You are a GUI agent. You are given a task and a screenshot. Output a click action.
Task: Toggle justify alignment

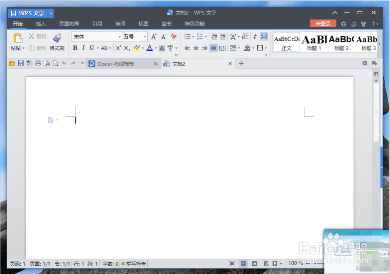click(213, 48)
